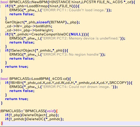Click the "ERORR PCT1: Couldn't load image." string
This screenshot has width=140, height=127.
click(74, 10)
